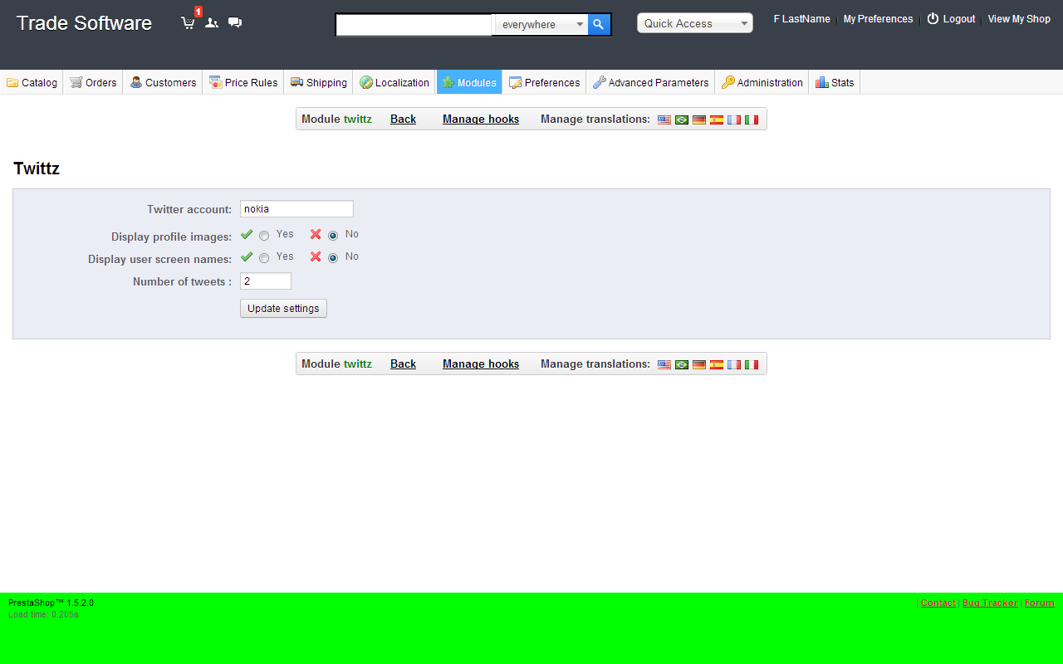Select the Italian flag in the top translations bar
The image size is (1063, 664).
tap(752, 120)
